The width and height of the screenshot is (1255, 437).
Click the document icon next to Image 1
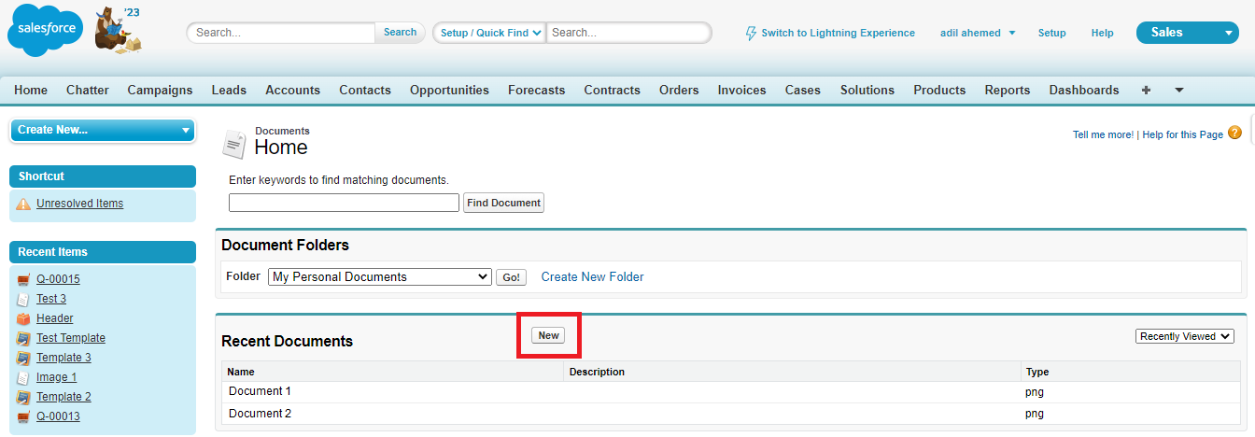pos(23,377)
